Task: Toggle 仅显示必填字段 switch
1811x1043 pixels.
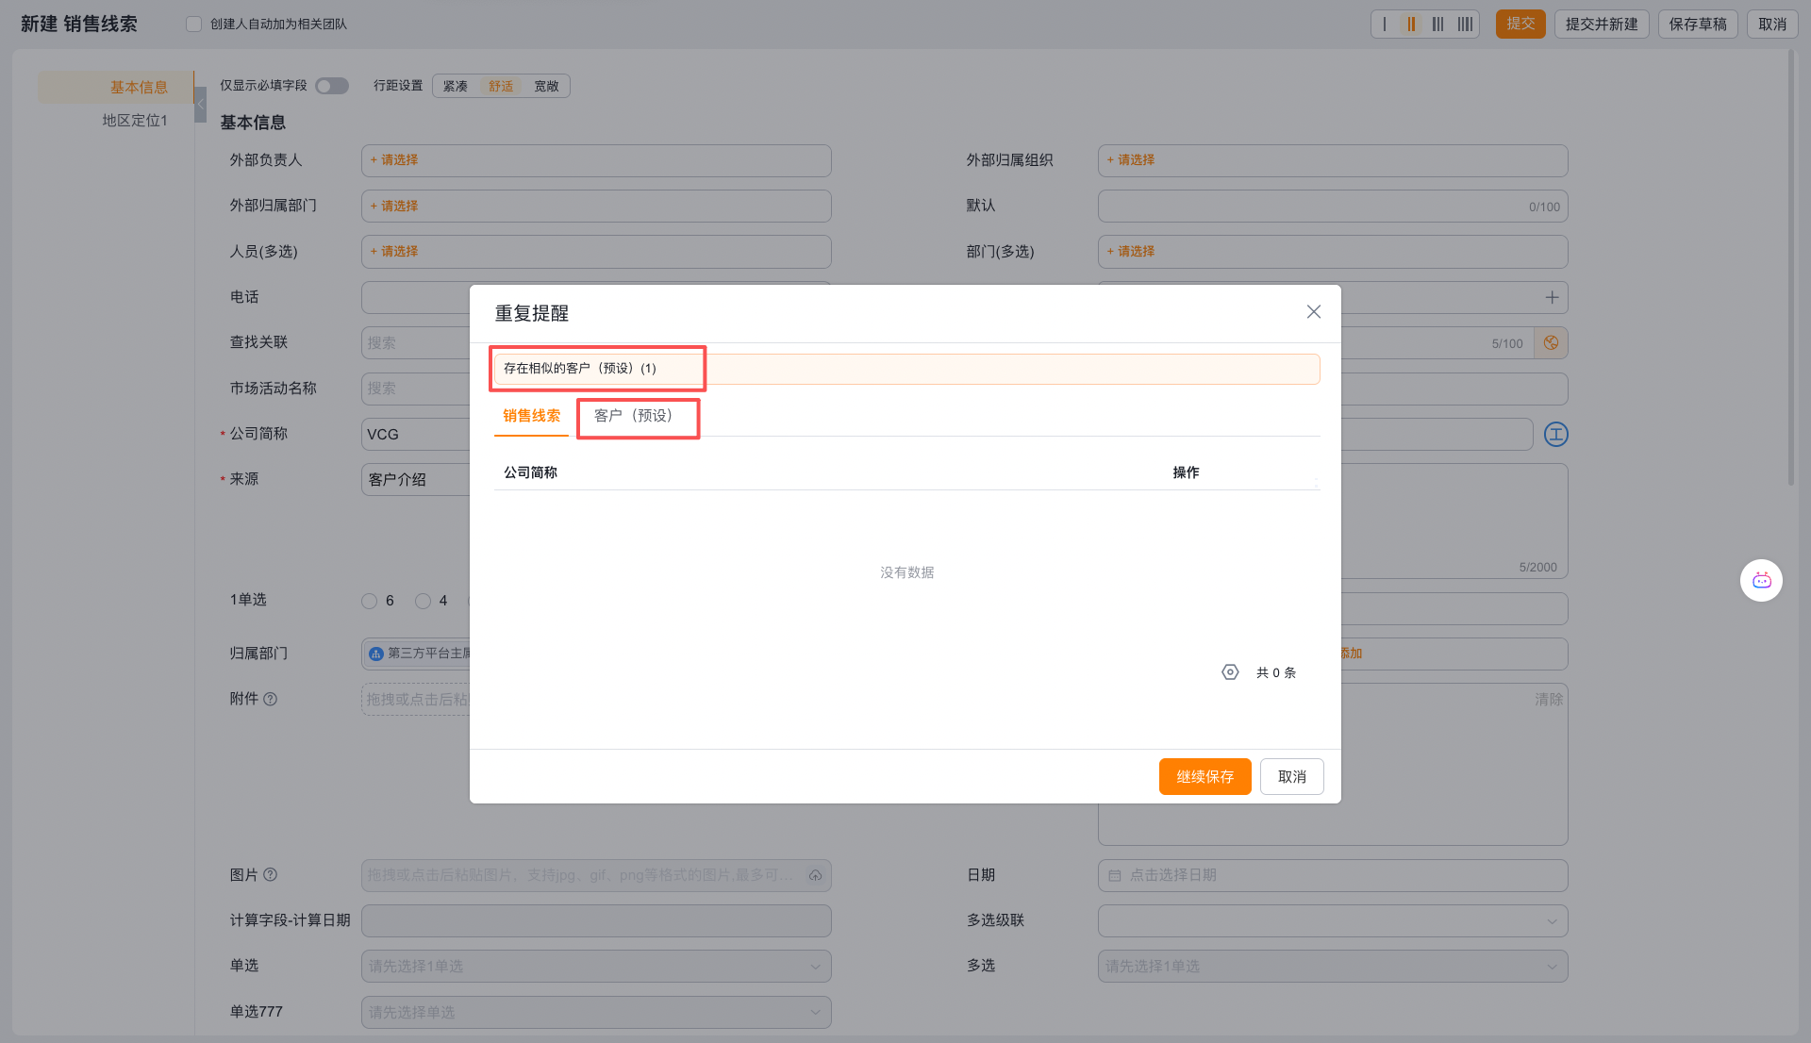Action: pyautogui.click(x=332, y=86)
